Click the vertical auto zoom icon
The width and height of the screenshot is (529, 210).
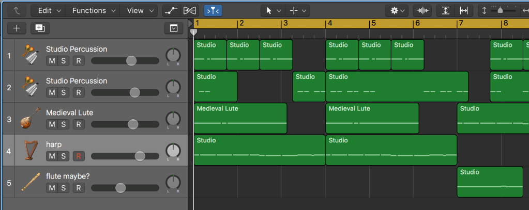pyautogui.click(x=445, y=10)
